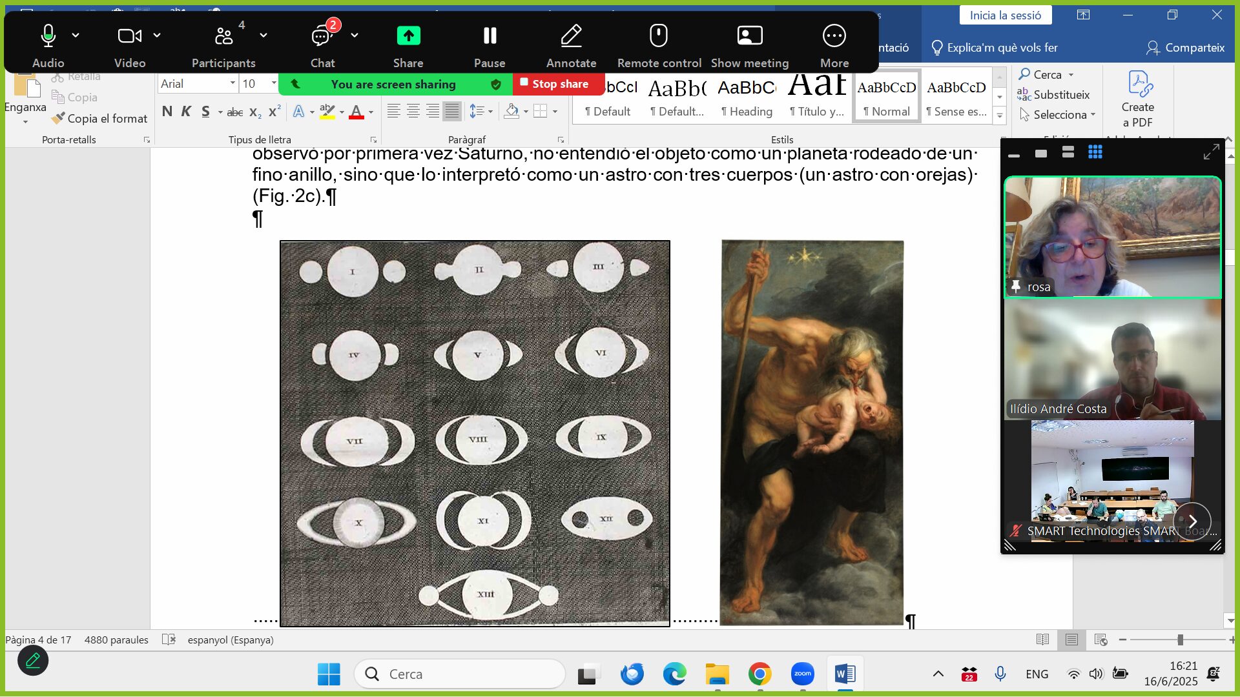Select the Heading style

coord(747,97)
